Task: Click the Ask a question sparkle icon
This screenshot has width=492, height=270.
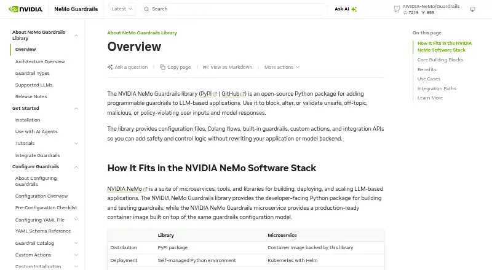Action: pyautogui.click(x=110, y=67)
